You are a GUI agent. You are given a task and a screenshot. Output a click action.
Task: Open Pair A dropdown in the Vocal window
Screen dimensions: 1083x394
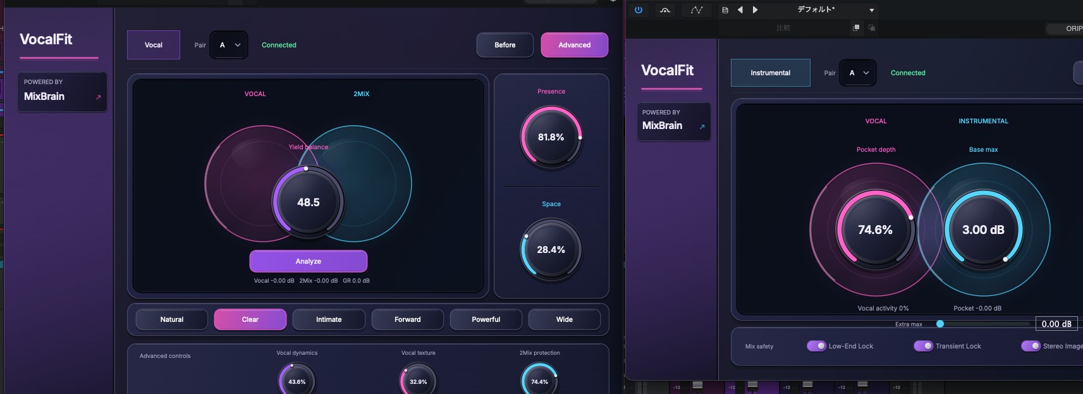point(229,45)
